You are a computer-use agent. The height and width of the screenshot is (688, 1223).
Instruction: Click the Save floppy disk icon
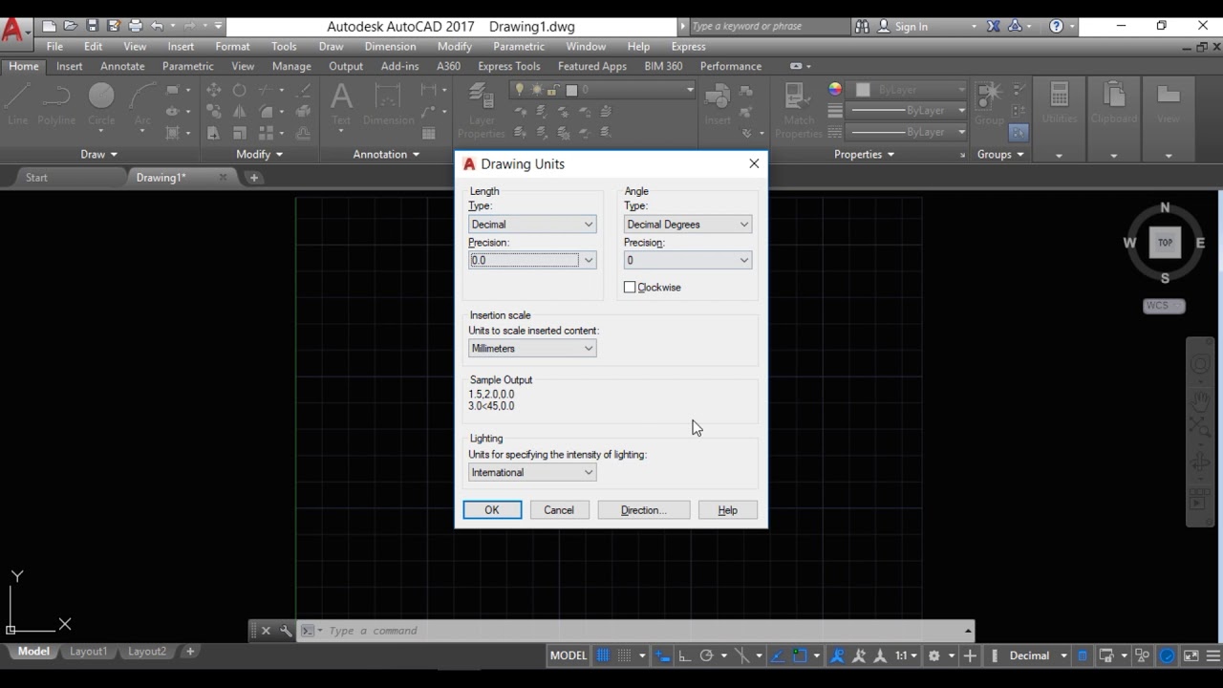(x=92, y=26)
